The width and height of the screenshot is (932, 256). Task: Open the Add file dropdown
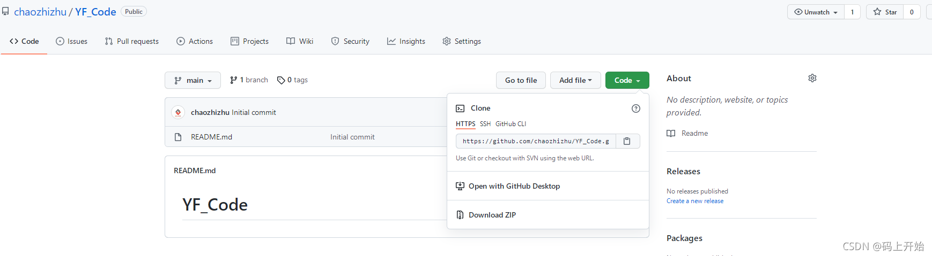pos(575,80)
